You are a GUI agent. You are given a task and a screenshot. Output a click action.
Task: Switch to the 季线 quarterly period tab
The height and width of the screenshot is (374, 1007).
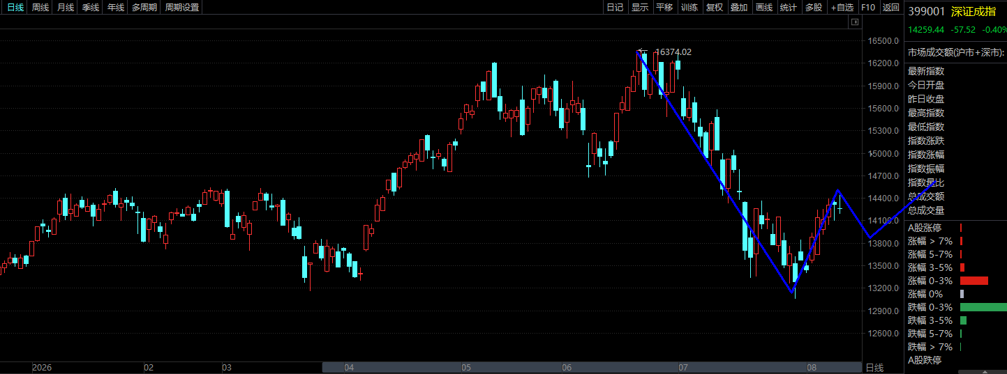91,8
